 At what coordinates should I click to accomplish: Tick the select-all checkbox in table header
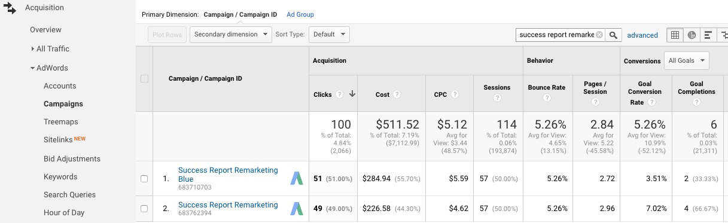tap(144, 79)
